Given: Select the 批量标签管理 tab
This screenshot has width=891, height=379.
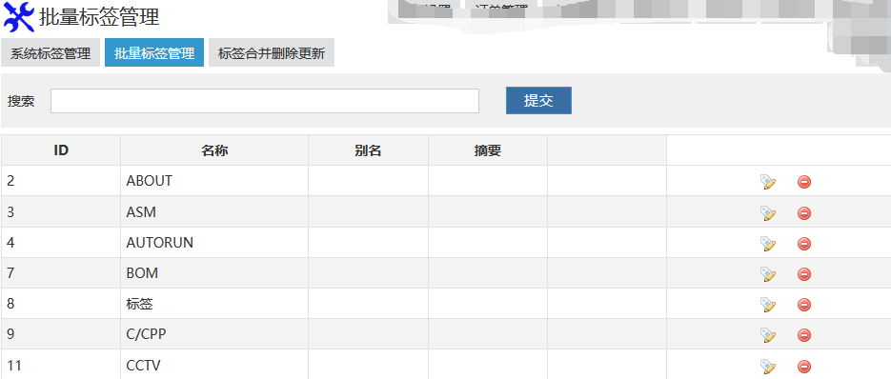Looking at the screenshot, I should [154, 53].
